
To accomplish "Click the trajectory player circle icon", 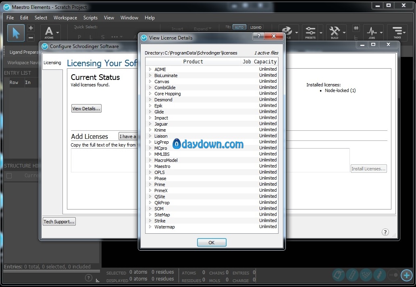I will coord(393,275).
